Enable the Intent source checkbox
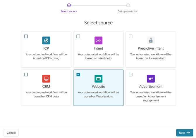This screenshot has height=138, width=196. 78,36
